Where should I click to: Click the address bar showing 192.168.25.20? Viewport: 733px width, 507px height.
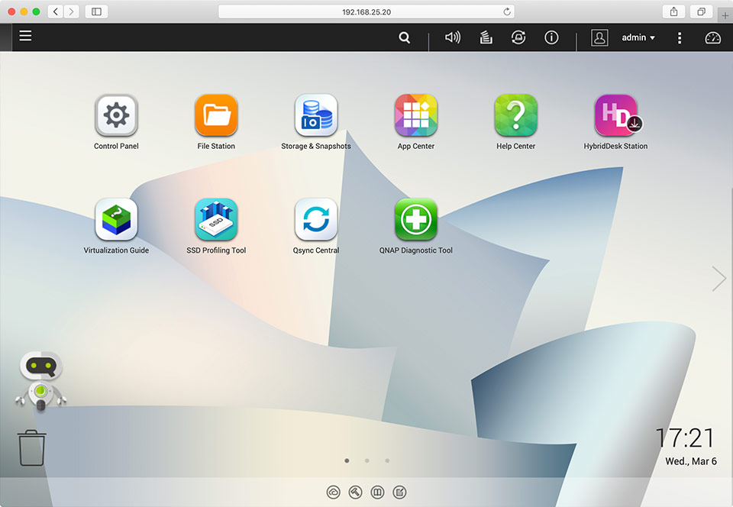click(366, 12)
